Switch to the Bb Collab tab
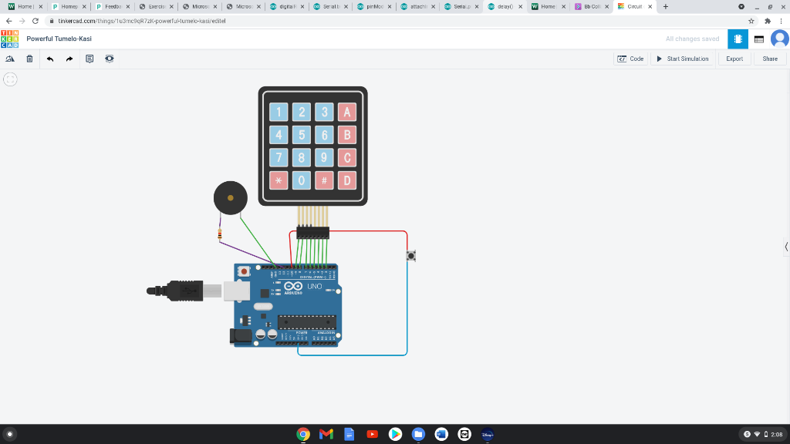The height and width of the screenshot is (444, 790). click(x=592, y=6)
